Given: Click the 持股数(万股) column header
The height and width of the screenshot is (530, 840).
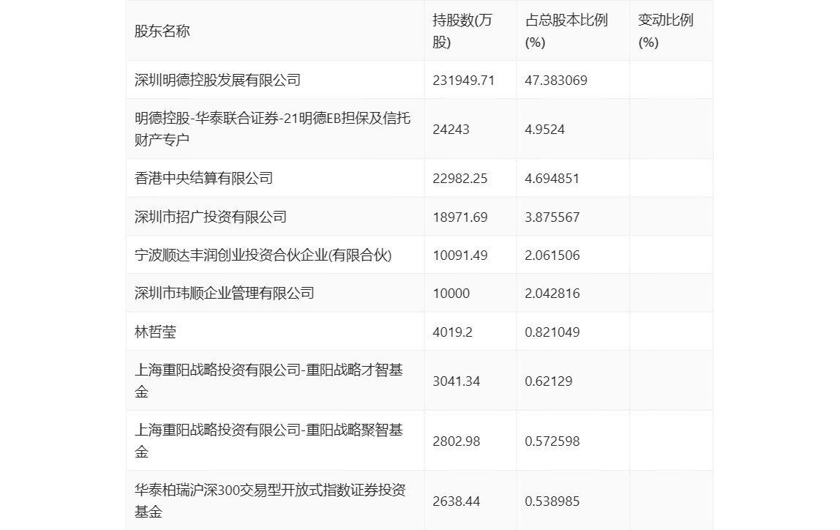Looking at the screenshot, I should (x=462, y=31).
